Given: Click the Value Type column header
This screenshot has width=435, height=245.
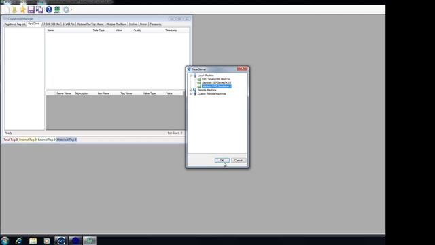Looking at the screenshot, I should pos(150,93).
